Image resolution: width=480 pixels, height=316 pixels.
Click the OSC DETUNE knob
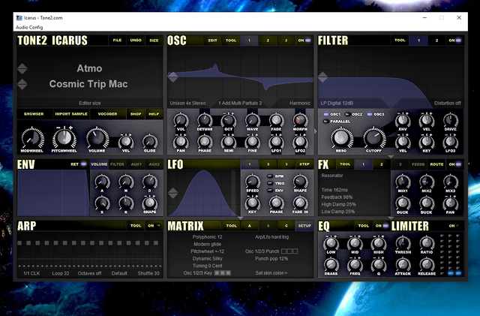point(205,120)
